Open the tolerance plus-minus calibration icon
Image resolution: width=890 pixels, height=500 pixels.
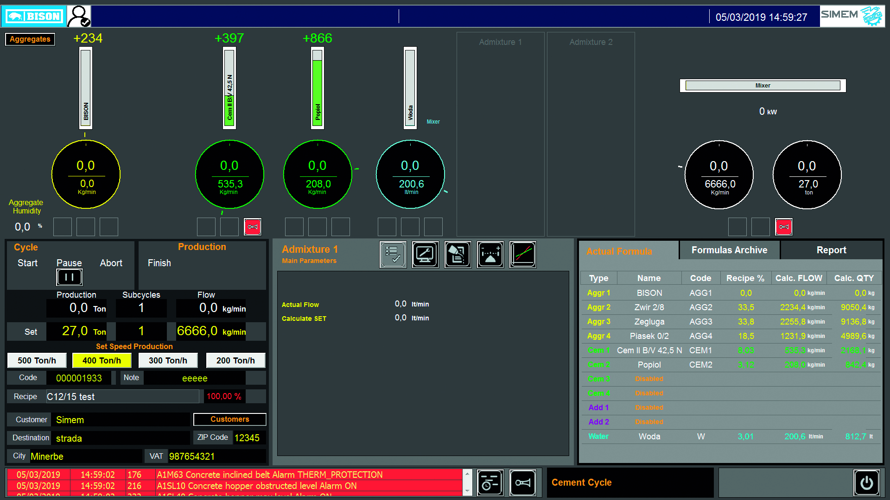[x=490, y=255]
